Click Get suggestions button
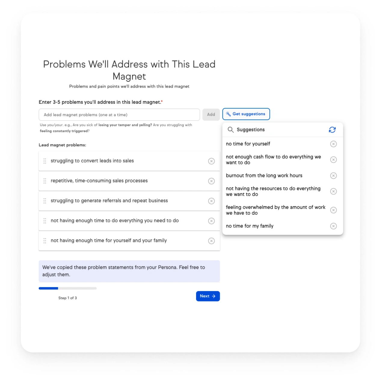The width and height of the screenshot is (381, 381). click(x=246, y=114)
